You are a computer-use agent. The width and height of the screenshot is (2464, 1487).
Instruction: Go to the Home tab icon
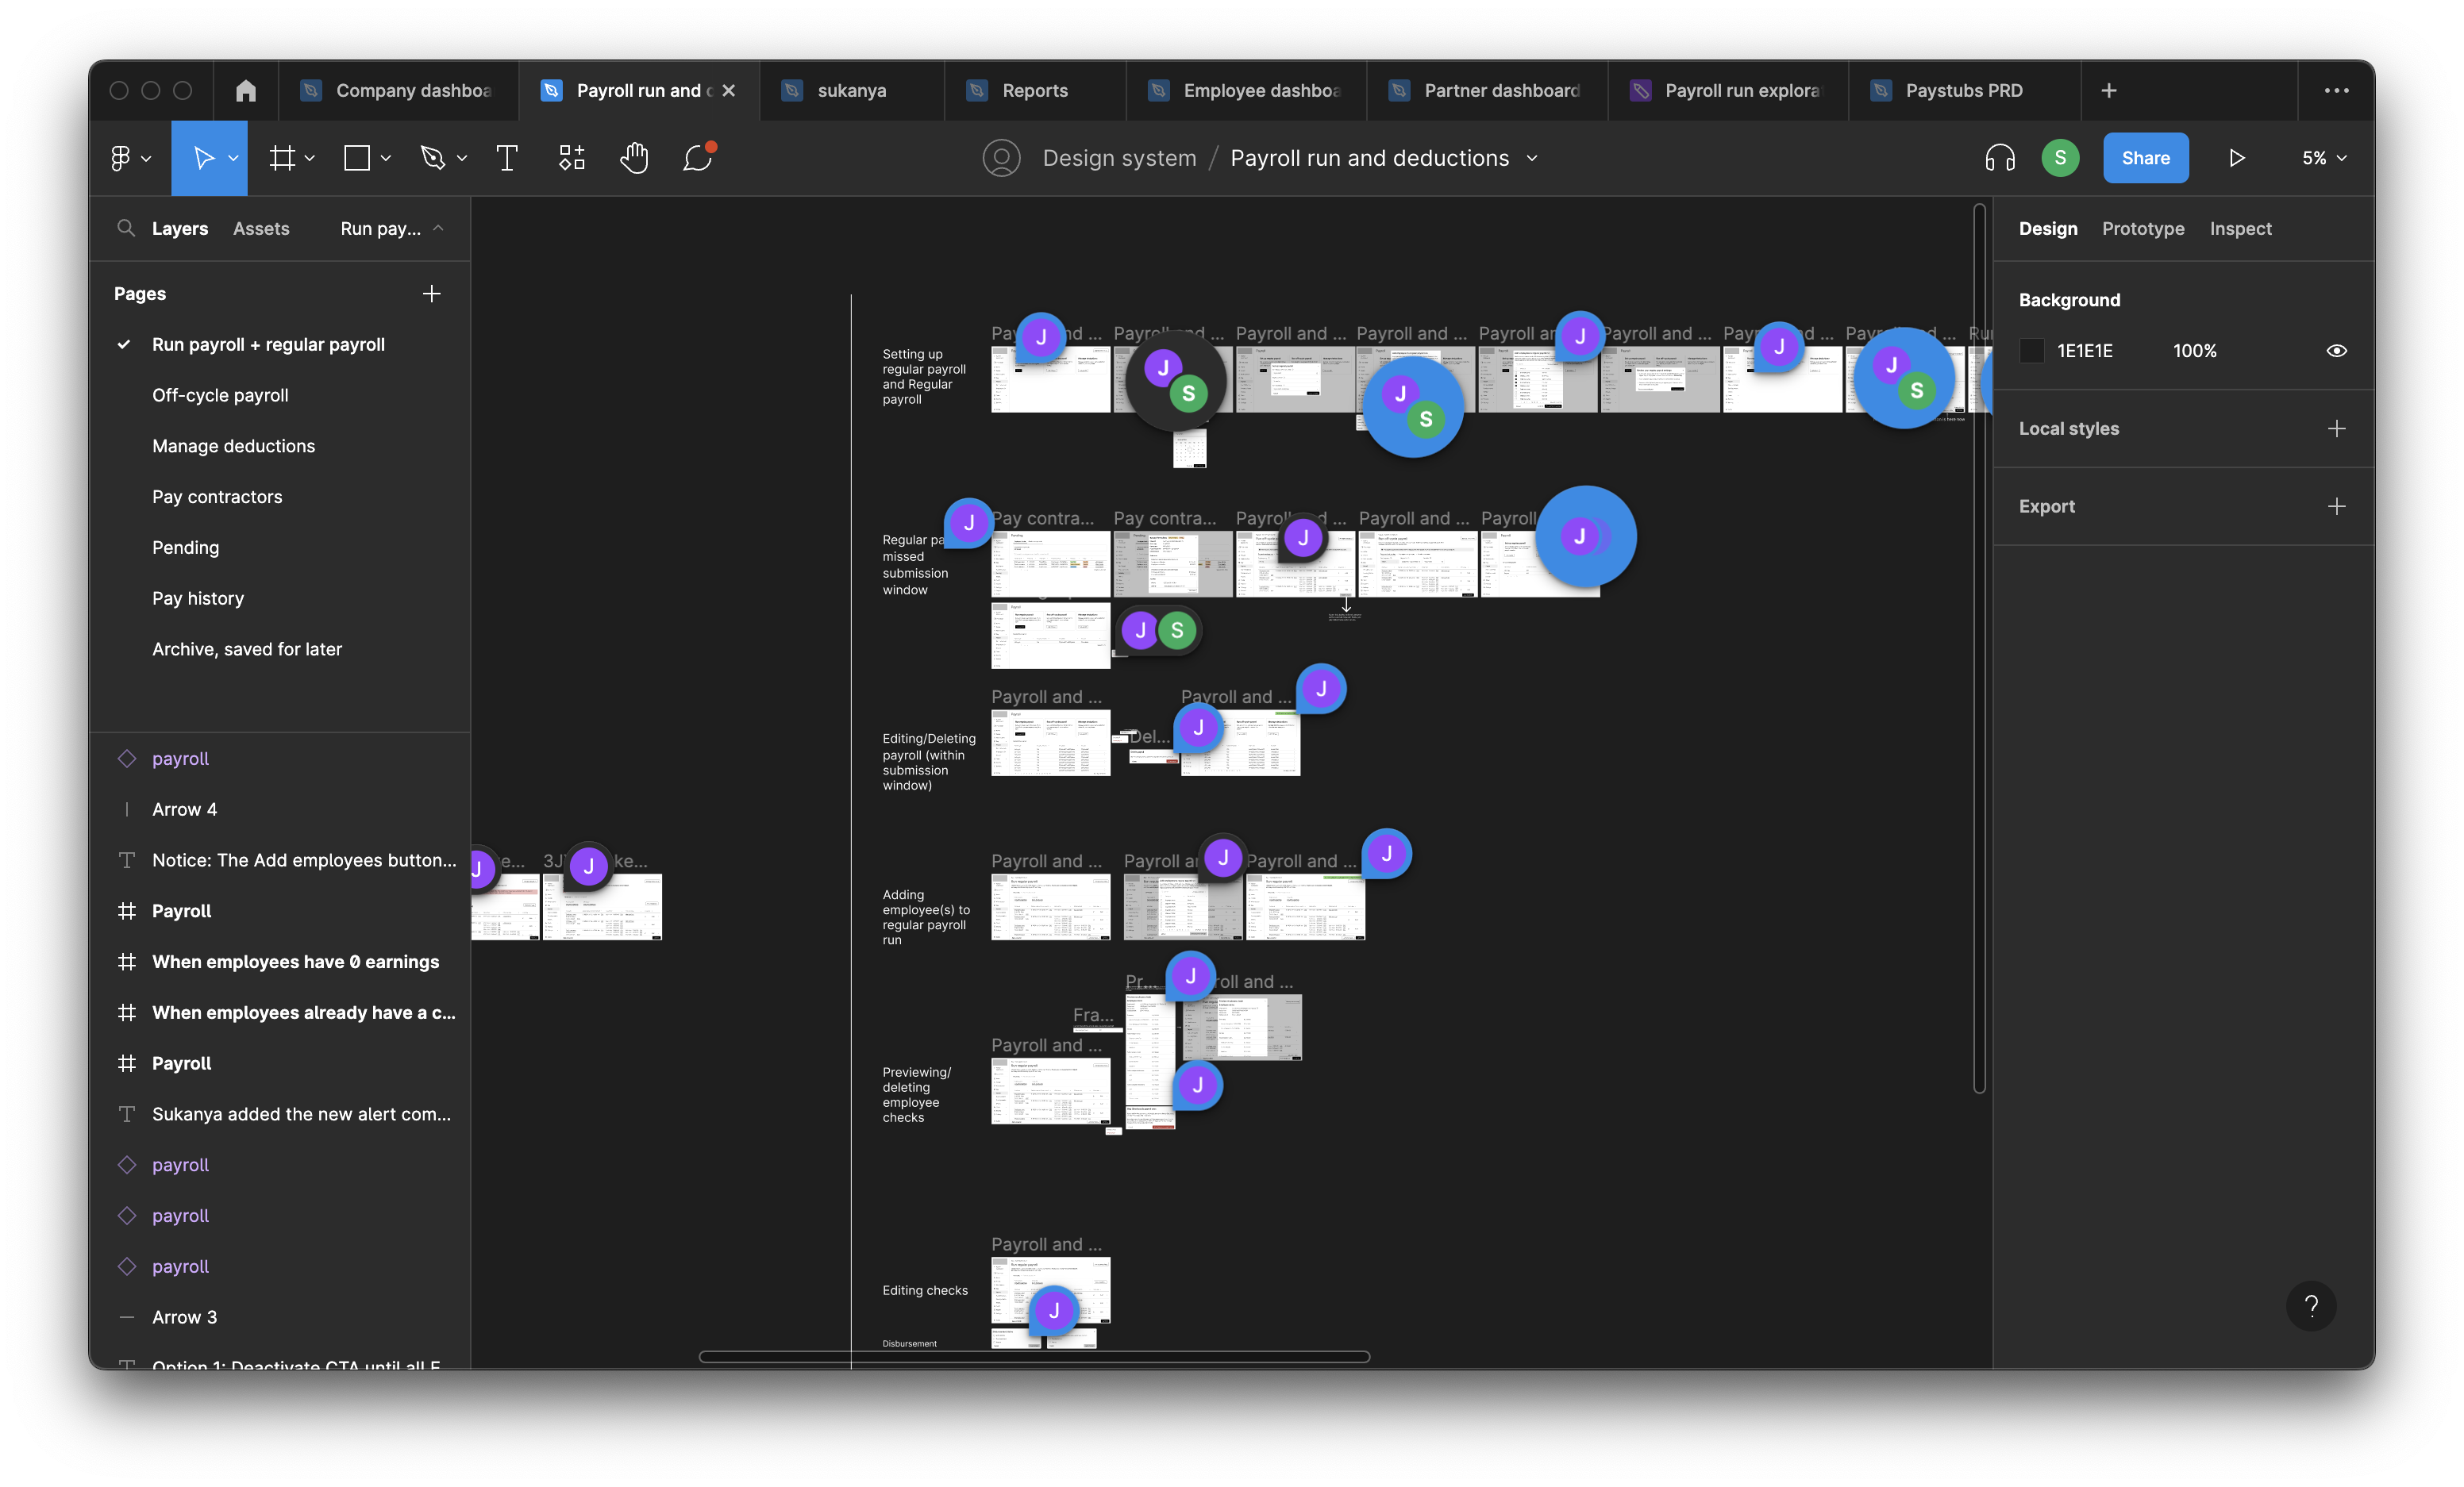coord(246,91)
